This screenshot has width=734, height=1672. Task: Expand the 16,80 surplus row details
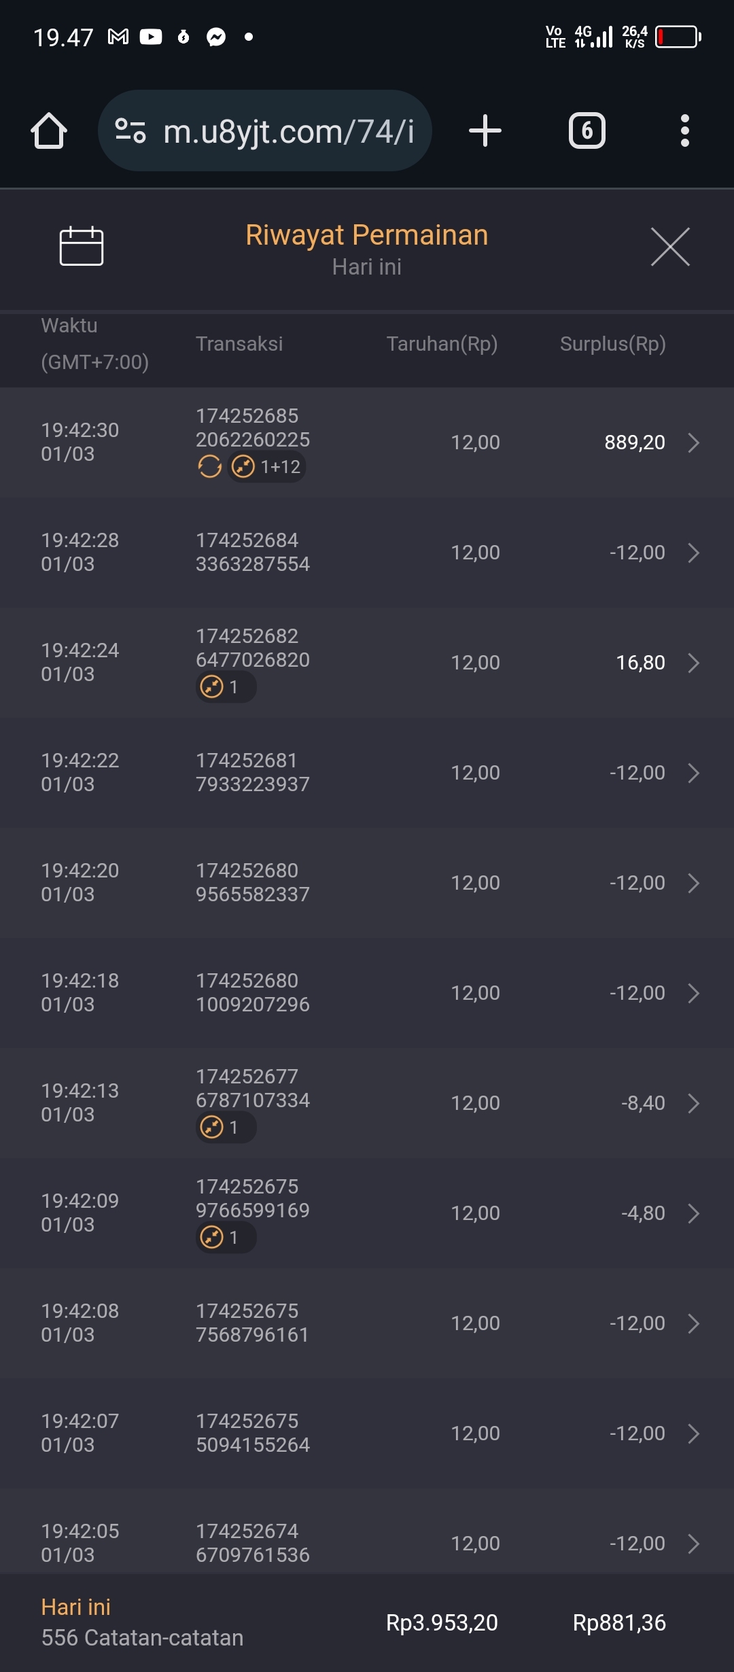(x=693, y=663)
